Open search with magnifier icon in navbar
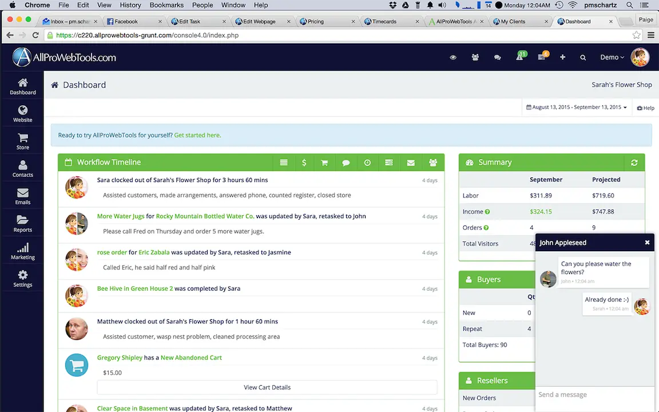659x412 pixels. [583, 57]
